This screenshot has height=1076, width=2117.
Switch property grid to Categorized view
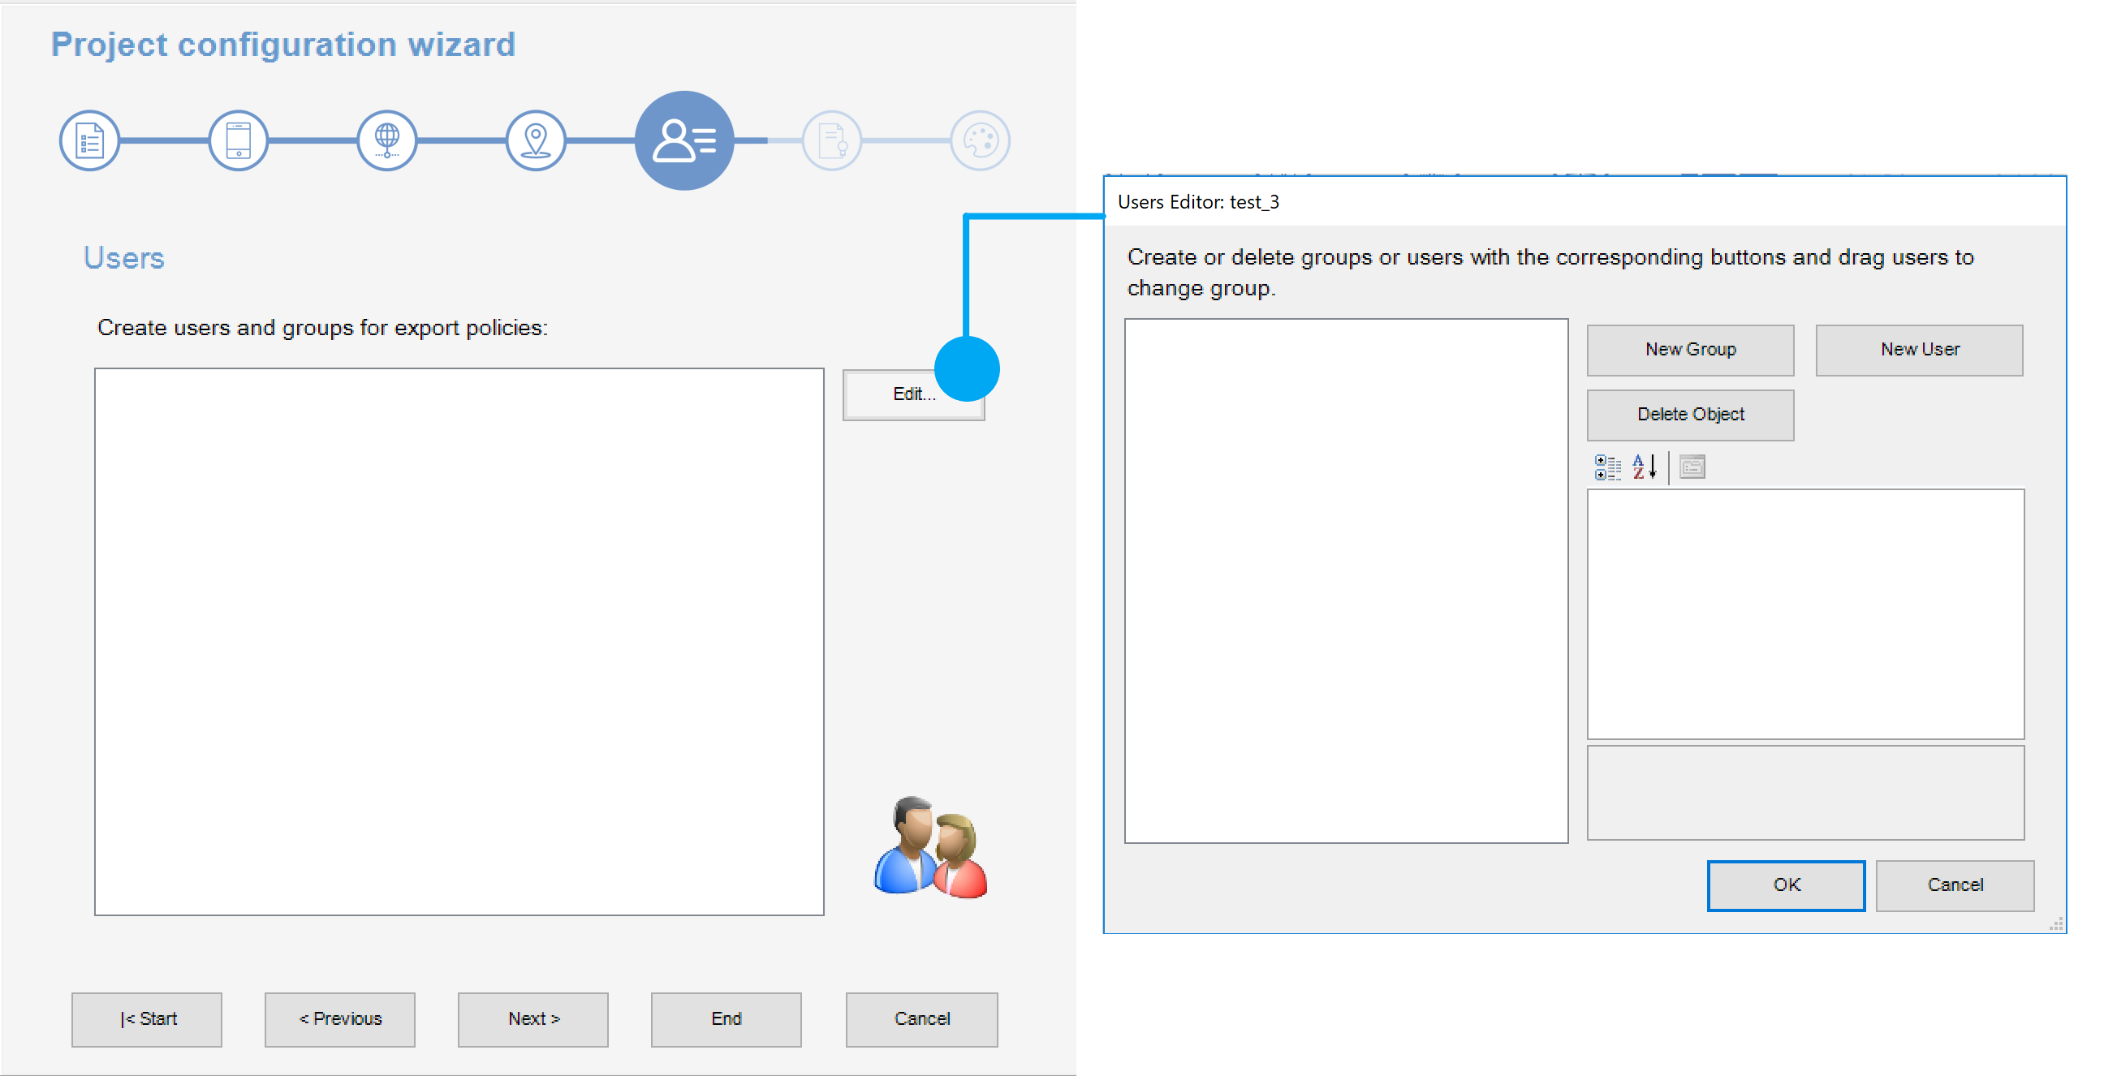[x=1607, y=467]
